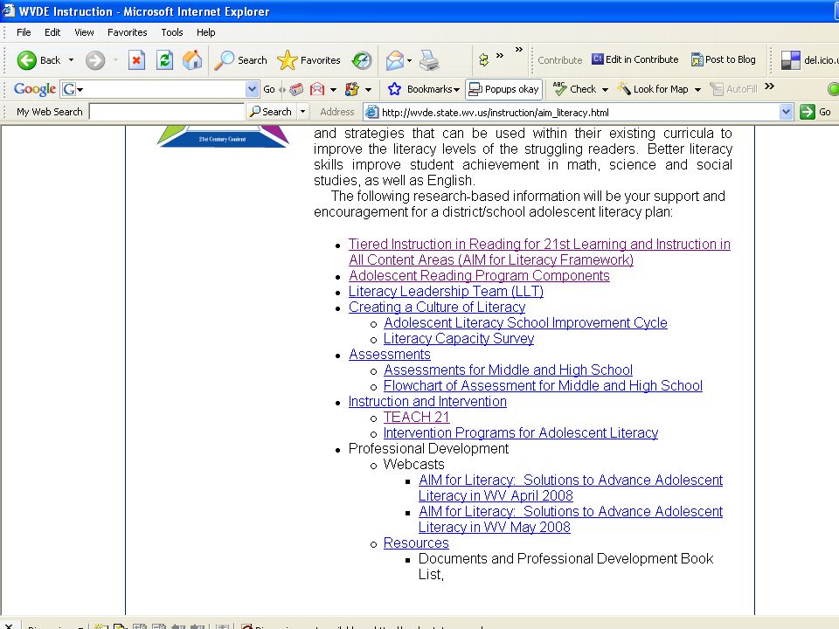Go to the Home page icon

[x=192, y=60]
